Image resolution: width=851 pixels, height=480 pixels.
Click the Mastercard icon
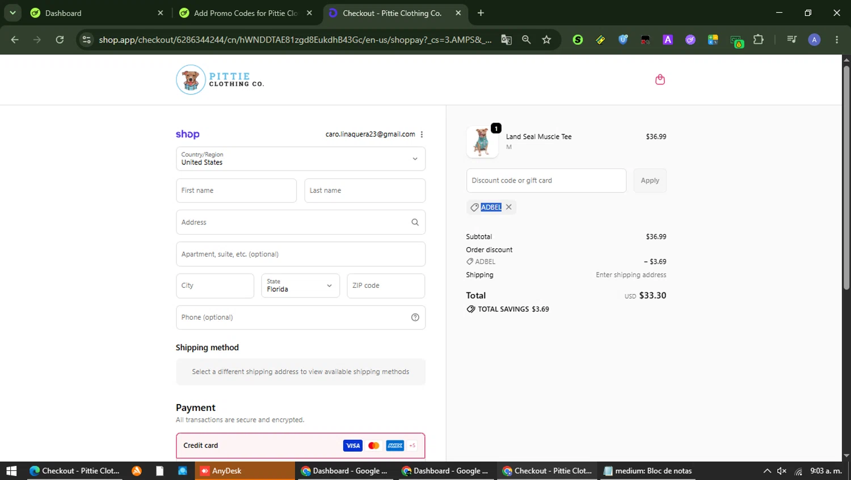pos(374,445)
